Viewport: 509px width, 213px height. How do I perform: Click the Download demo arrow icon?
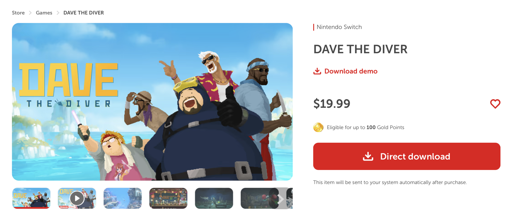317,71
